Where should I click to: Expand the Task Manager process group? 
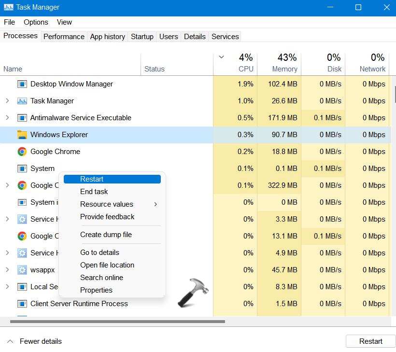click(7, 101)
